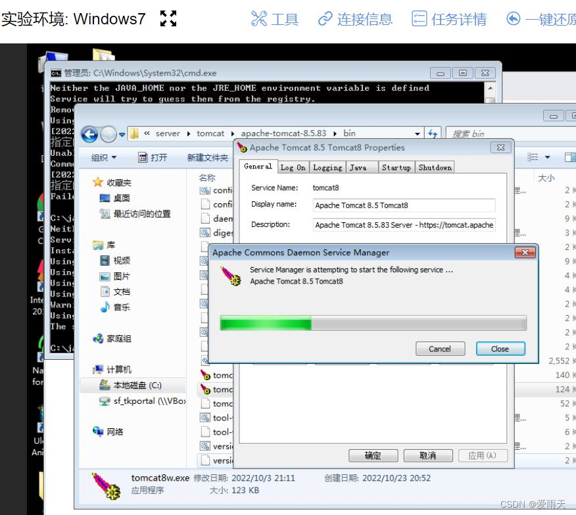Open the 工具 tools menu
This screenshot has height=515, width=576.
pos(274,19)
